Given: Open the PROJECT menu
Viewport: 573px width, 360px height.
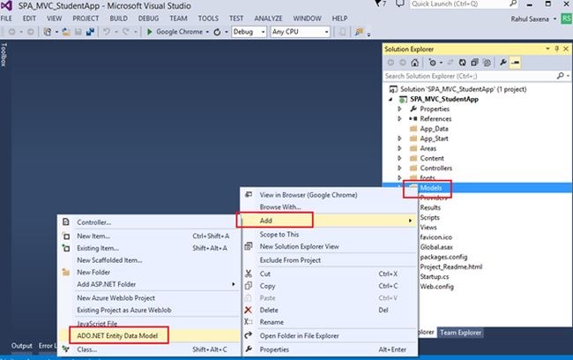Looking at the screenshot, I should [86, 19].
